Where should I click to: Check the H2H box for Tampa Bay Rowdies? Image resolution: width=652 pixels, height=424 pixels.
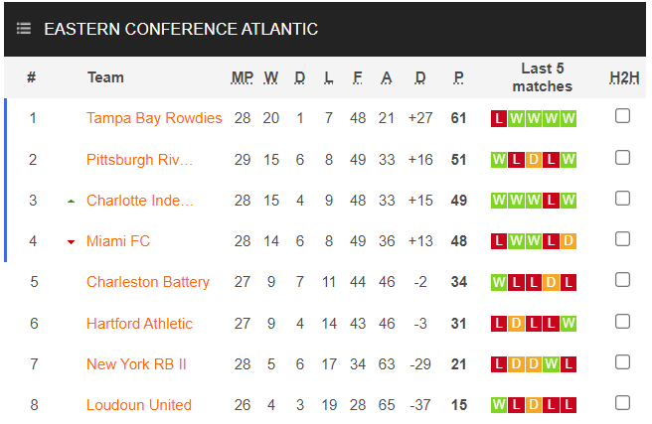pos(622,116)
